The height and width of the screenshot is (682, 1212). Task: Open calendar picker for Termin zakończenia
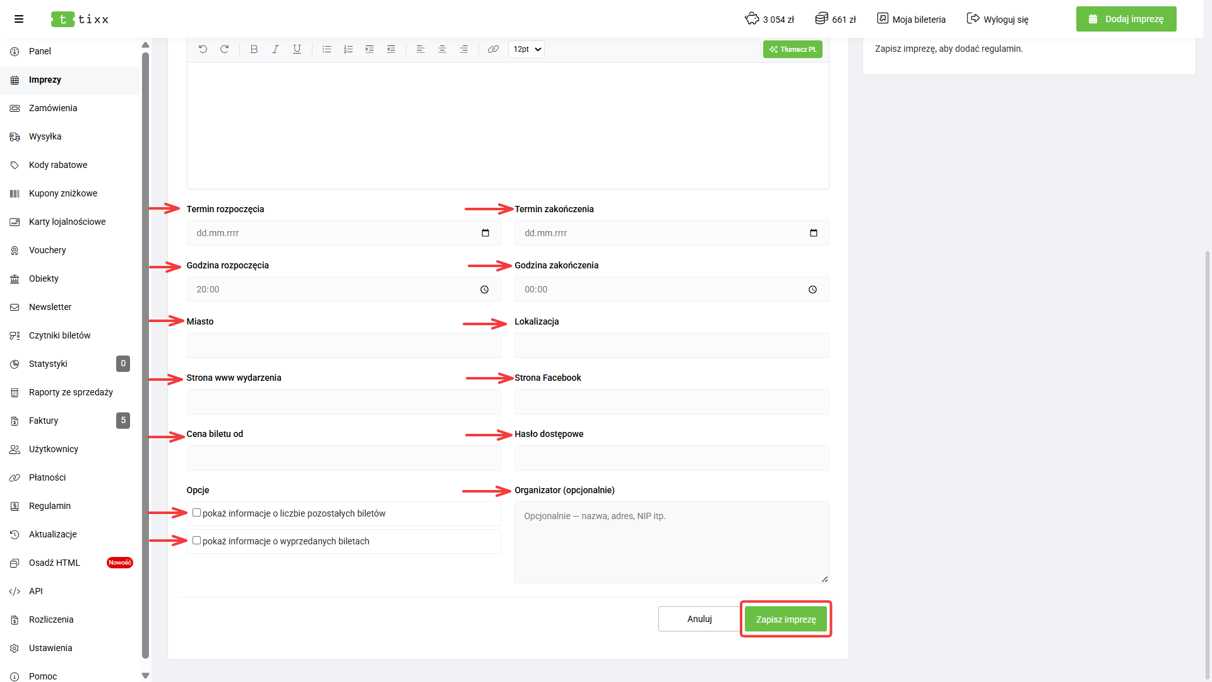[813, 233]
